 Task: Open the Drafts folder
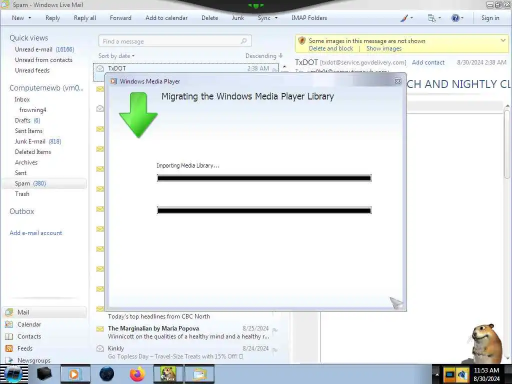pos(27,120)
